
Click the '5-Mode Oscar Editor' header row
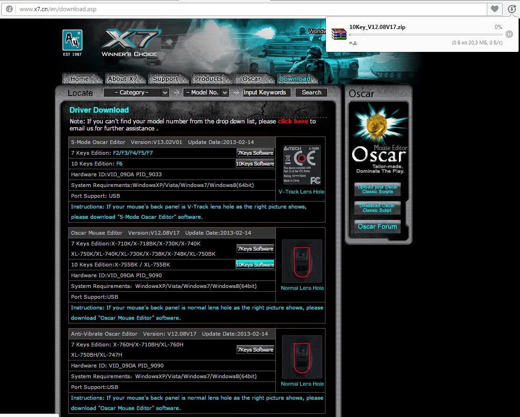tap(172, 142)
